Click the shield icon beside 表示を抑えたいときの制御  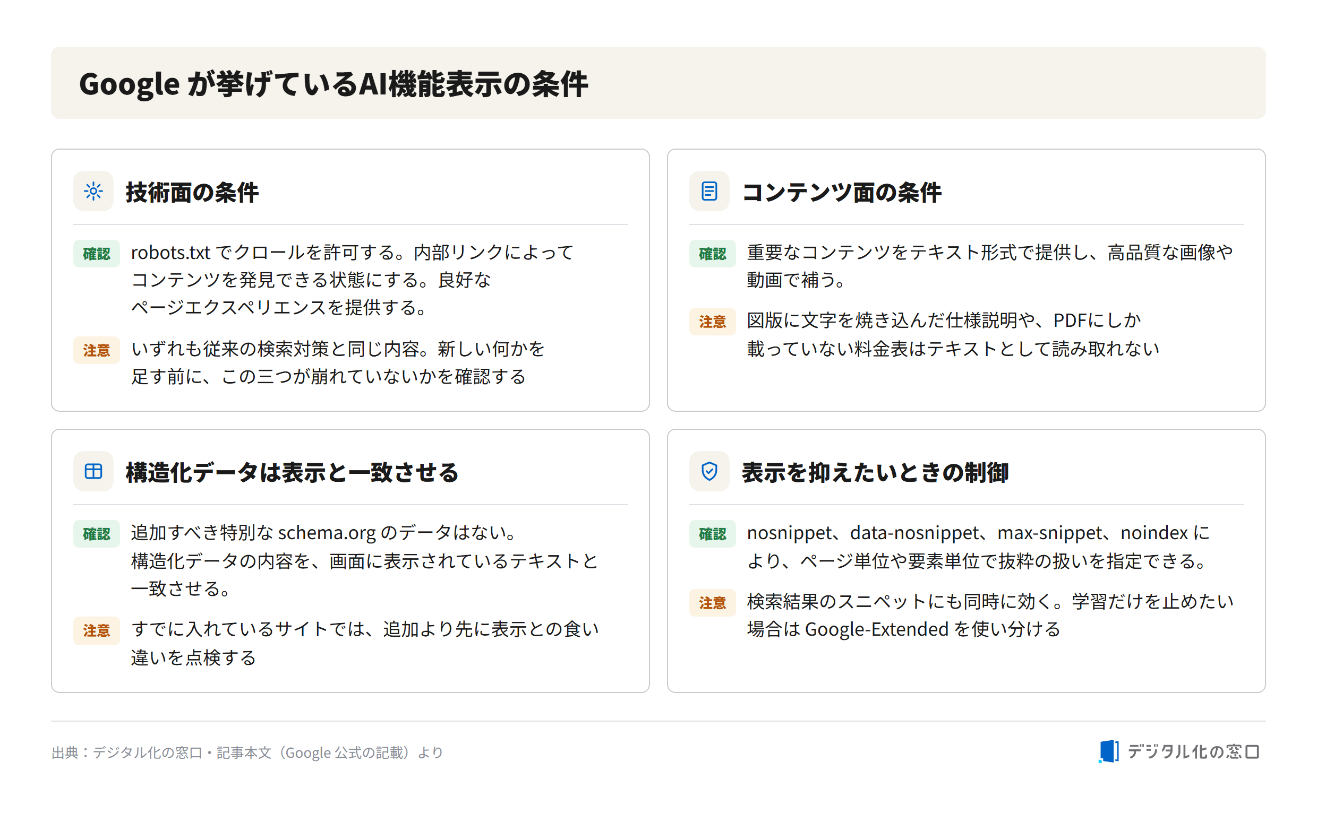click(x=709, y=471)
